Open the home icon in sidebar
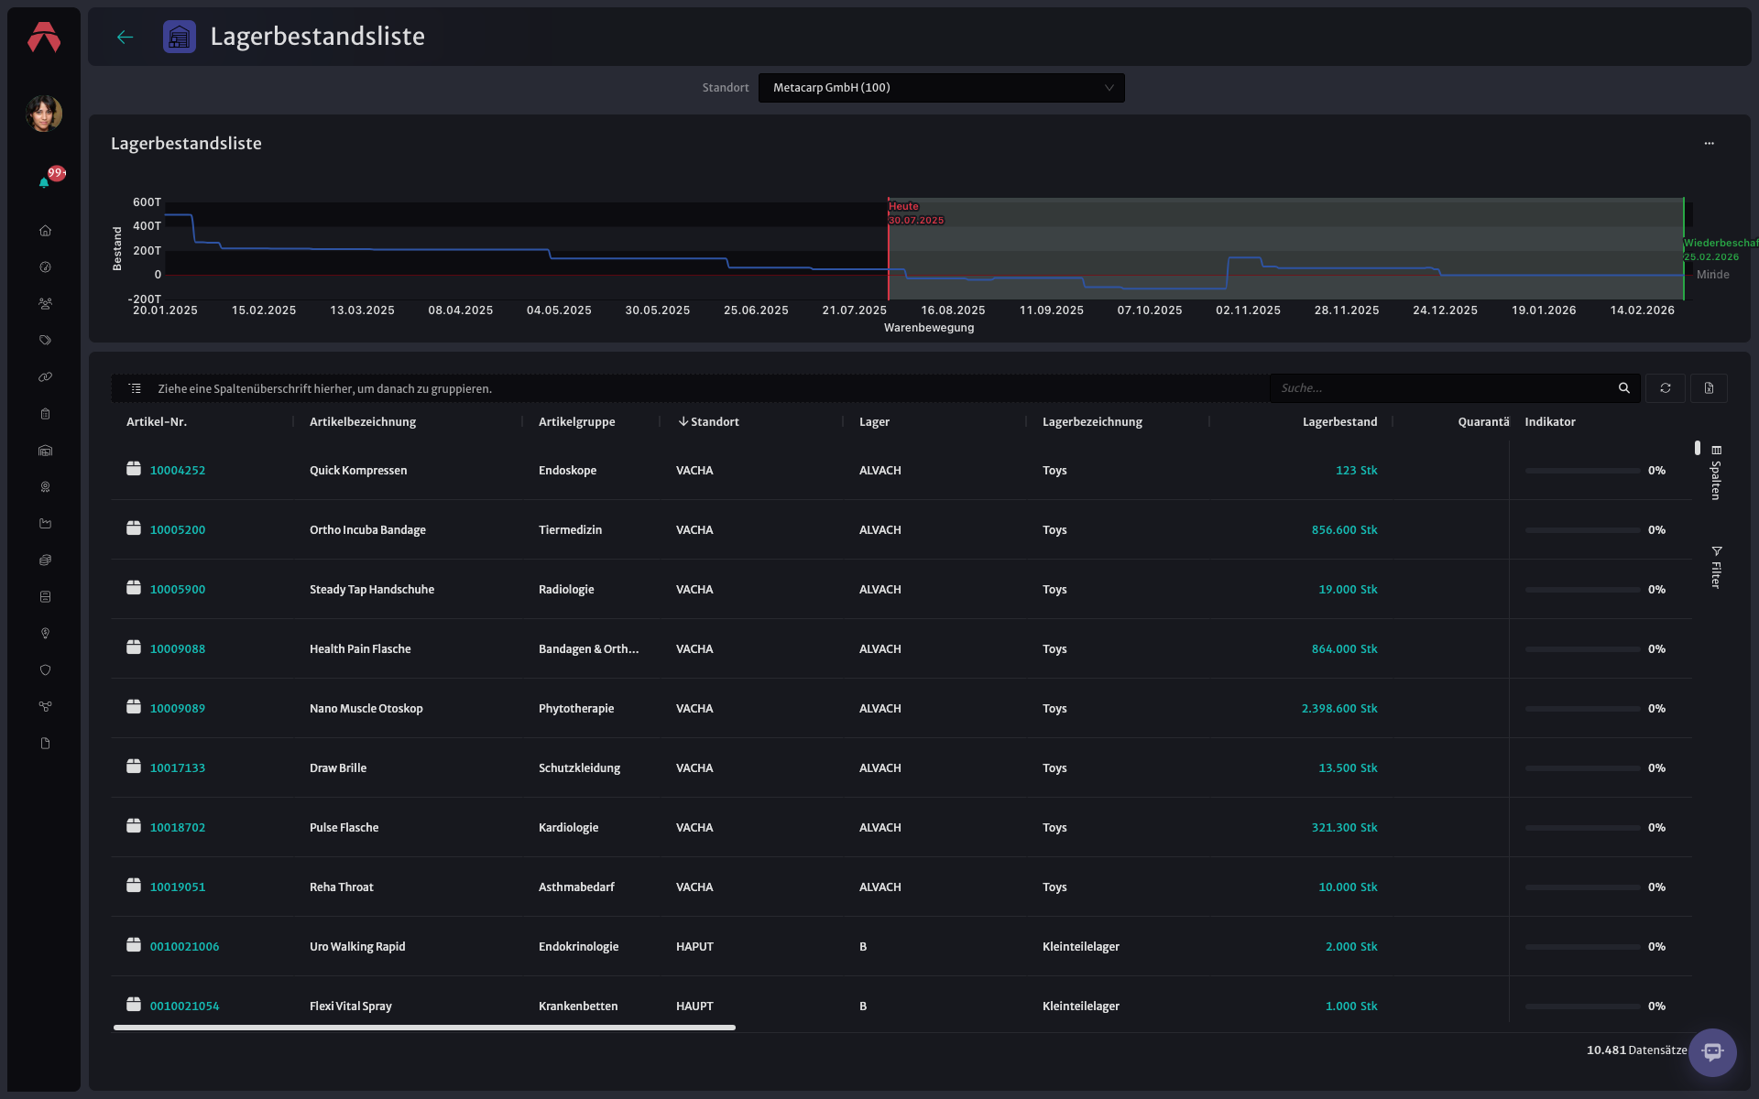This screenshot has width=1759, height=1099. pos(45,231)
